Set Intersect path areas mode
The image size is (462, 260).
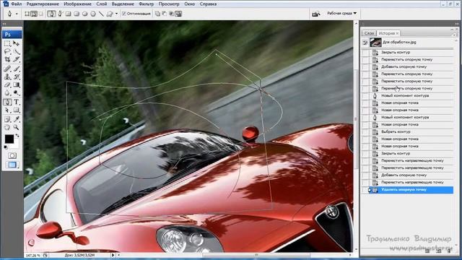pyautogui.click(x=172, y=14)
